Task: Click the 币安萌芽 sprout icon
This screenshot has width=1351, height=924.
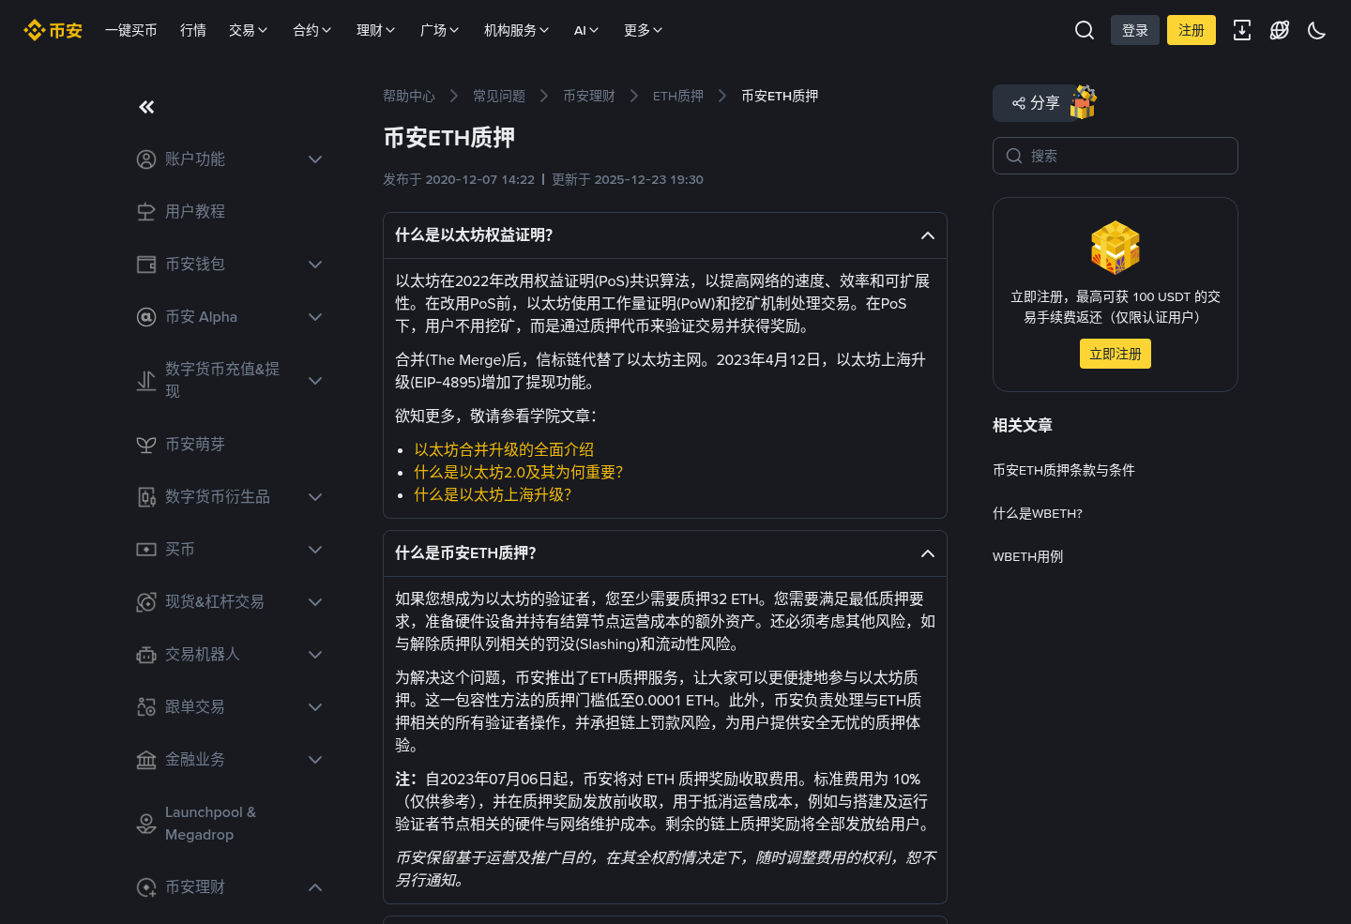Action: click(146, 445)
